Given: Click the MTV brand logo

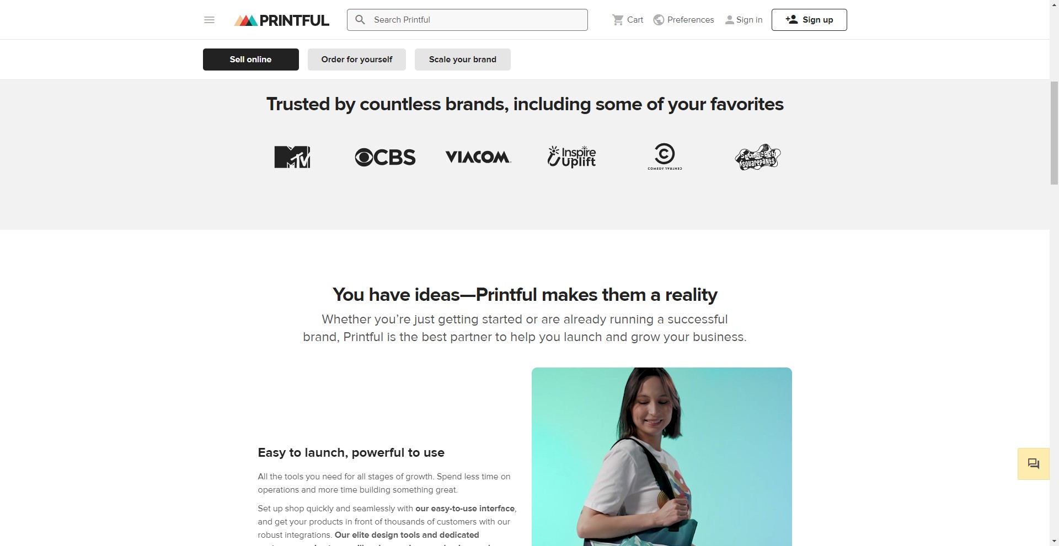Looking at the screenshot, I should click(292, 157).
